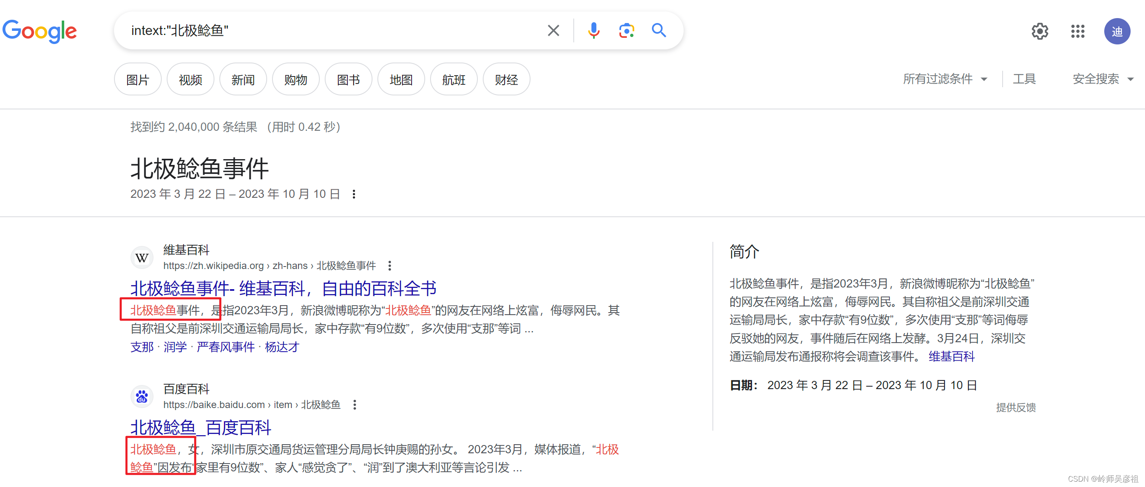Select the 财经 filter tab
This screenshot has width=1145, height=487.
click(x=506, y=79)
